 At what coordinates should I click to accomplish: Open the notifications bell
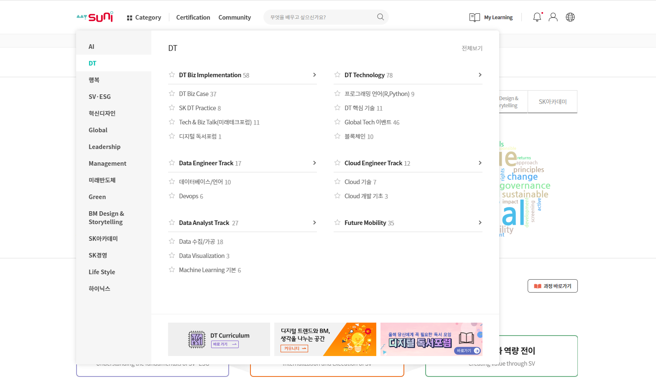[537, 17]
